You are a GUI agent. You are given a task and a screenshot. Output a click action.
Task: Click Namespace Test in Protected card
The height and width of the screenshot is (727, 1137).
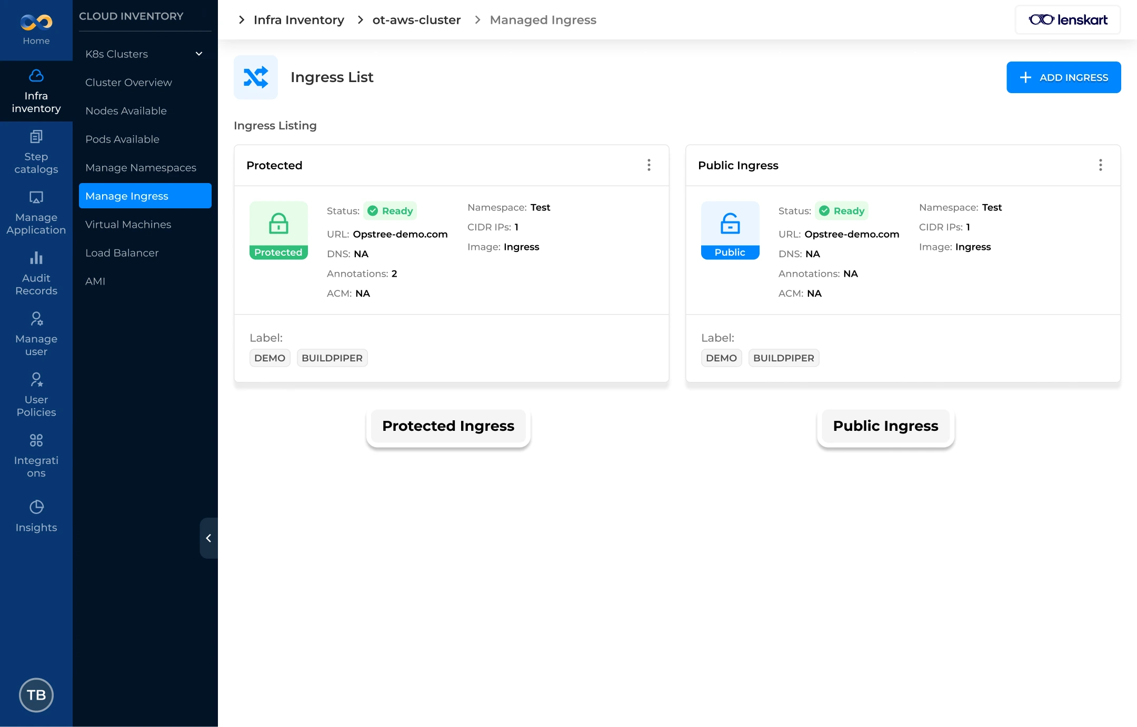(540, 207)
